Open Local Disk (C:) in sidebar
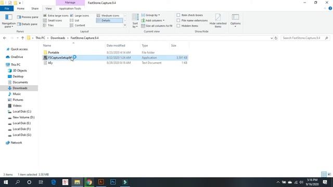Screen dimensions: 333x187 click(x=22, y=112)
